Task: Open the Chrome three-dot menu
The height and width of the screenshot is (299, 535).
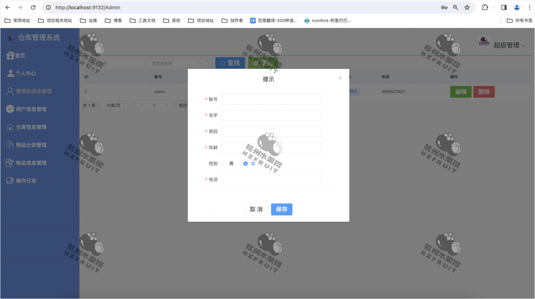Action: pyautogui.click(x=530, y=7)
